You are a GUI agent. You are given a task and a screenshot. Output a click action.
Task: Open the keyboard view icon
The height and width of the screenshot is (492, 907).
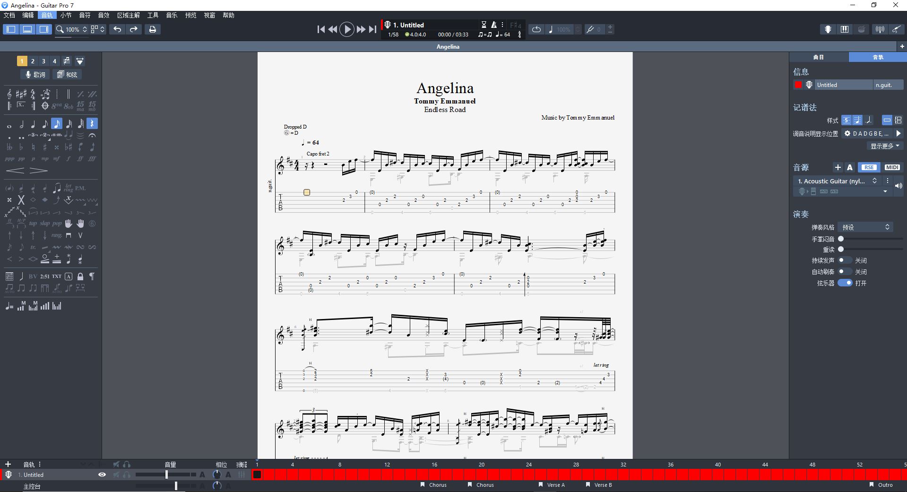click(845, 29)
